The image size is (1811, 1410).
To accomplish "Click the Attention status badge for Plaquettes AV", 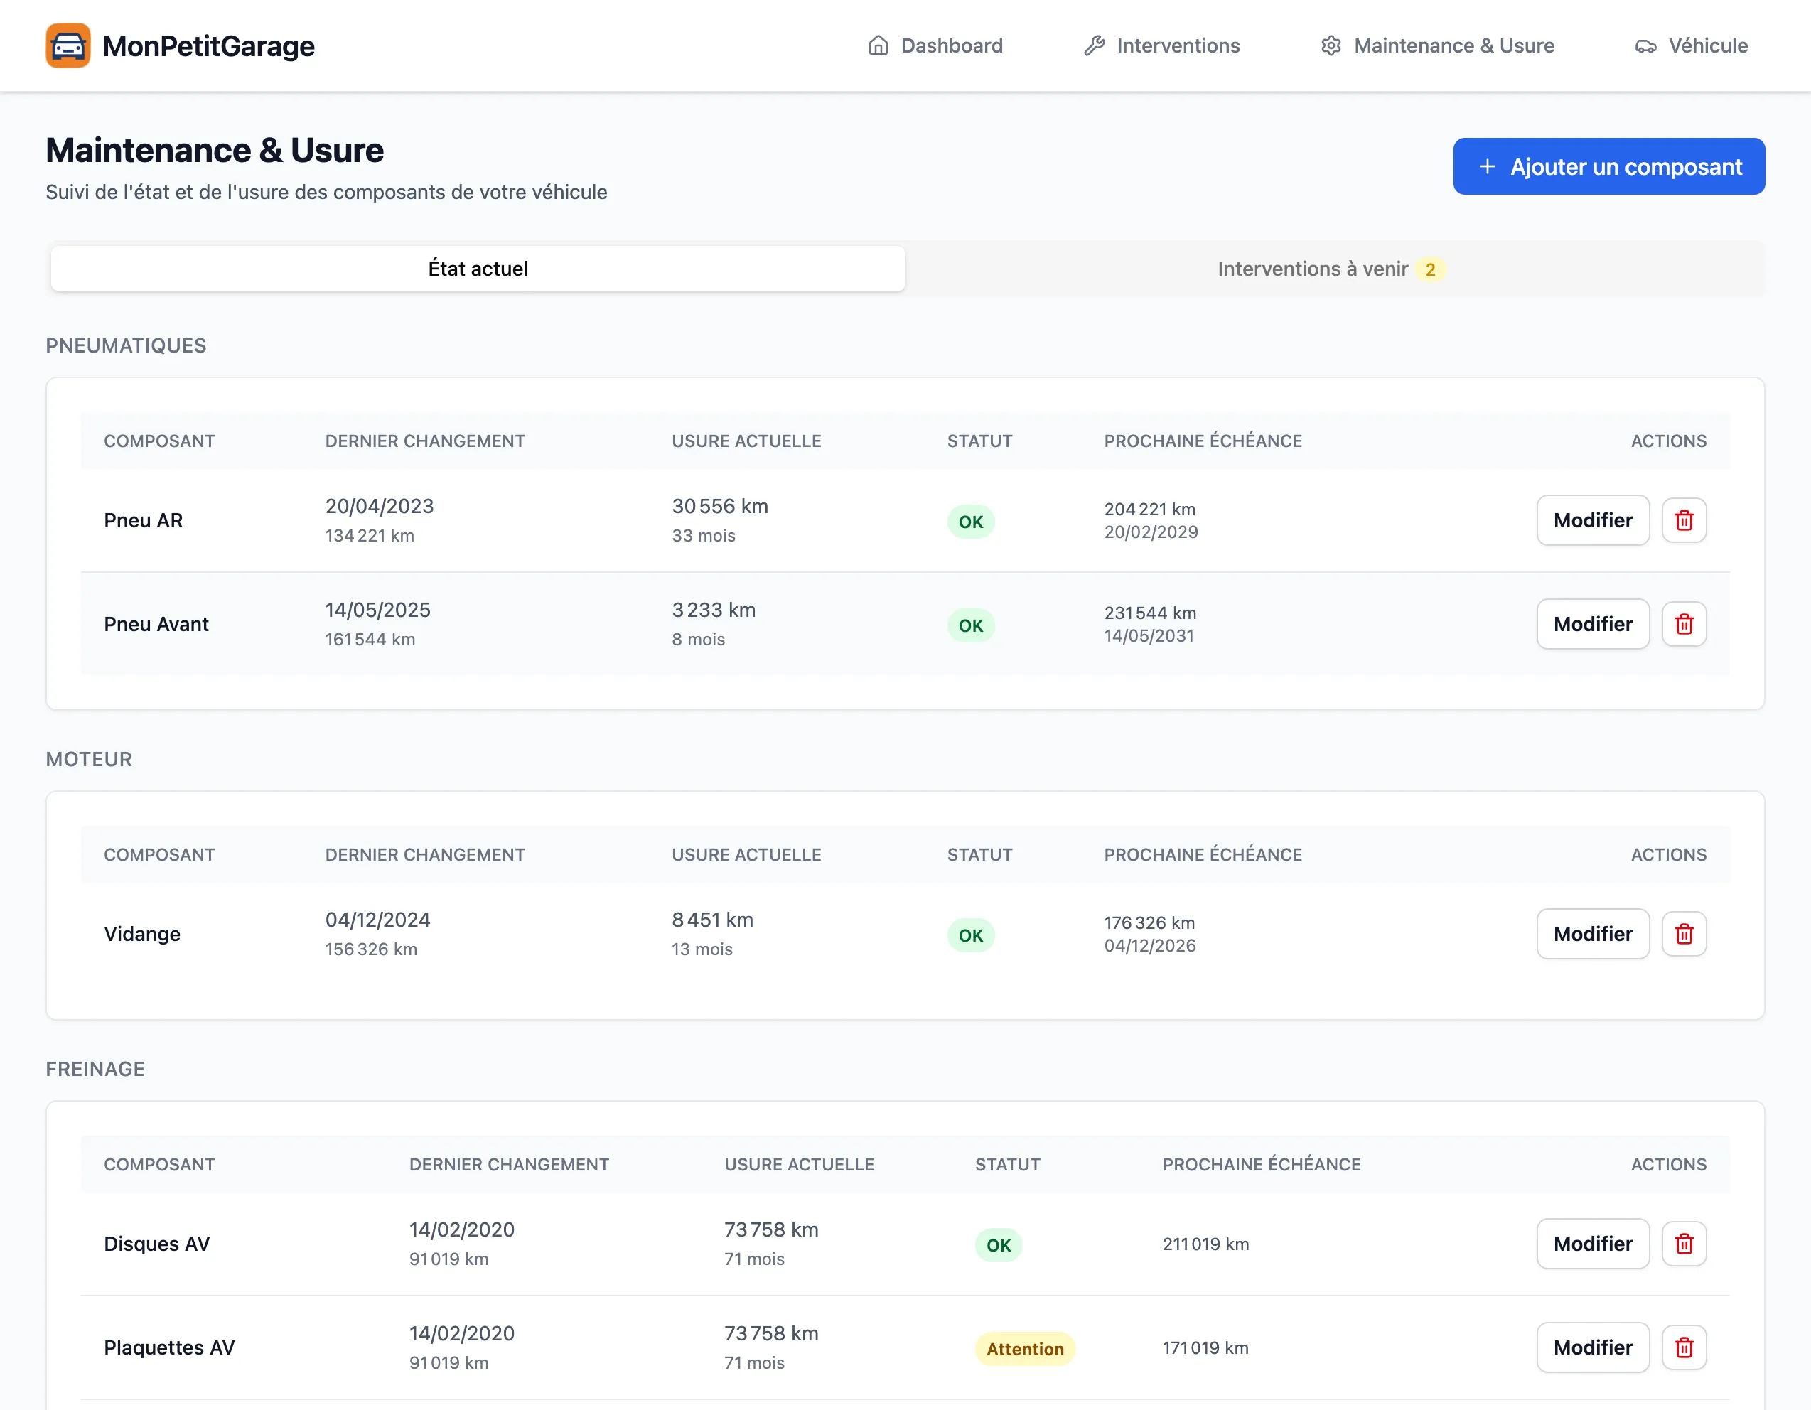I will coord(1024,1349).
